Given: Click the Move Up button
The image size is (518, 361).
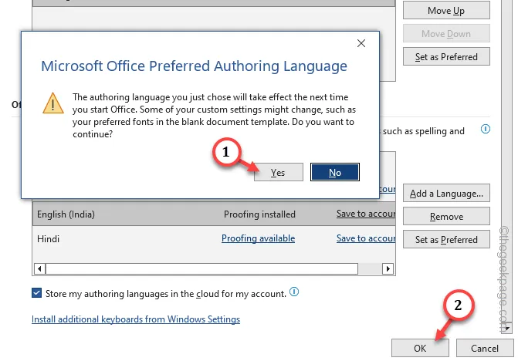Looking at the screenshot, I should click(446, 11).
